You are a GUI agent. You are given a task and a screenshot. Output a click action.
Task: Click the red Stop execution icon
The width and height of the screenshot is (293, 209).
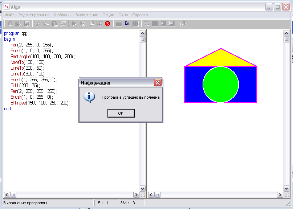point(107,24)
